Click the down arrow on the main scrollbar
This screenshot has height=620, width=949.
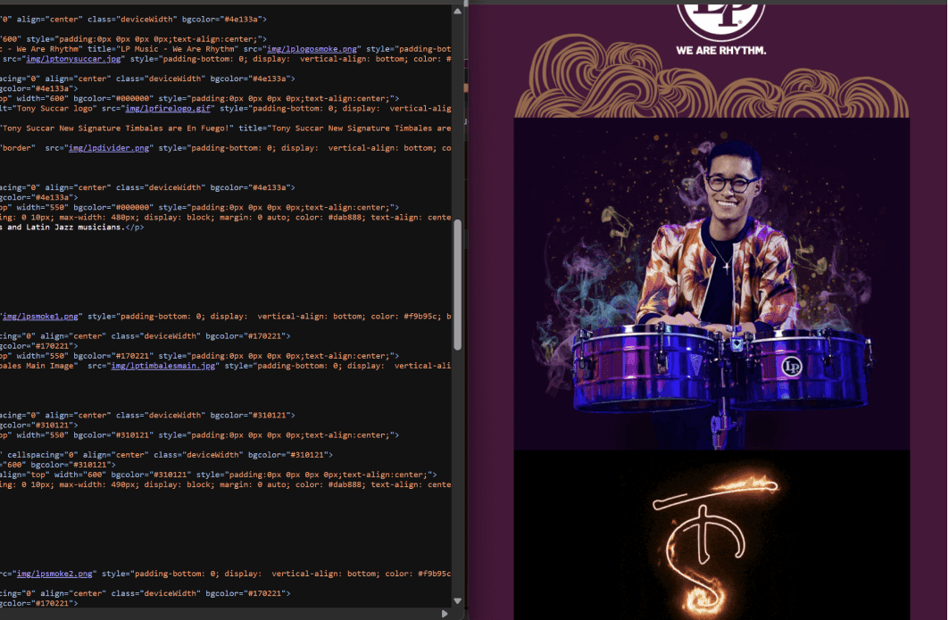[458, 600]
